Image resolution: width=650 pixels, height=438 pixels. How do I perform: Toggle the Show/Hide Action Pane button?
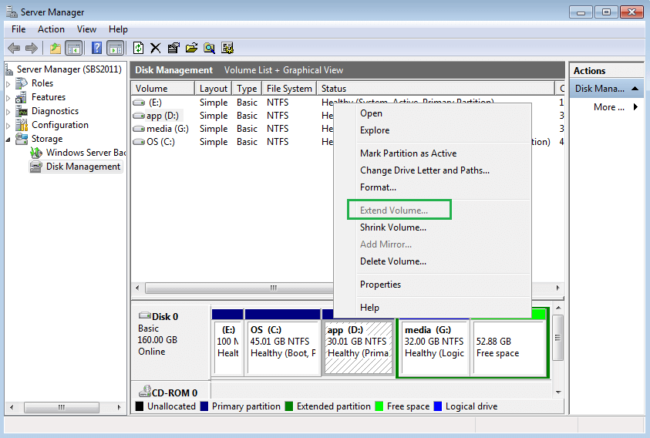[115, 48]
